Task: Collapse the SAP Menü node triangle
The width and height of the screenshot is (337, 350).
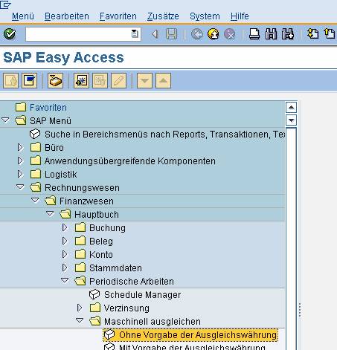Action: click(x=5, y=120)
